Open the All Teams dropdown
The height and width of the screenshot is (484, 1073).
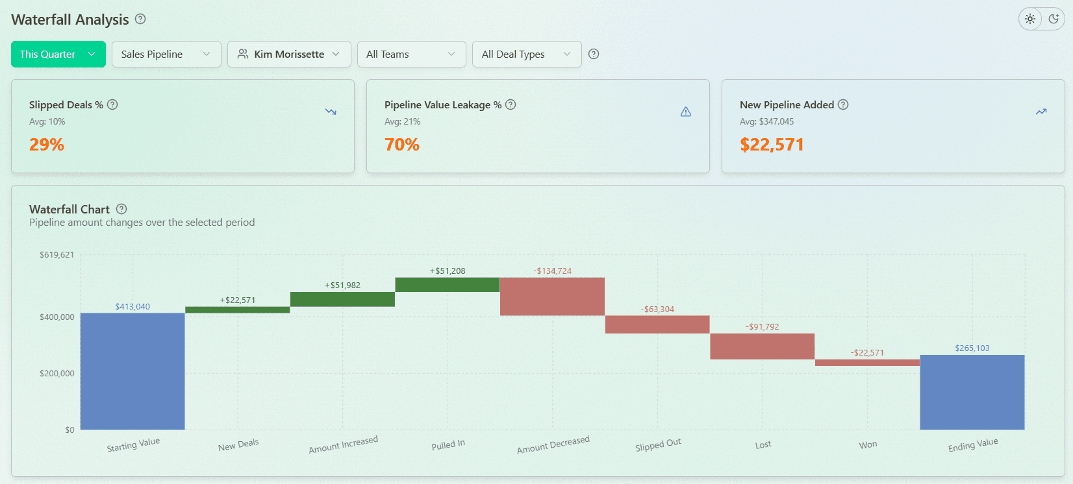click(412, 54)
